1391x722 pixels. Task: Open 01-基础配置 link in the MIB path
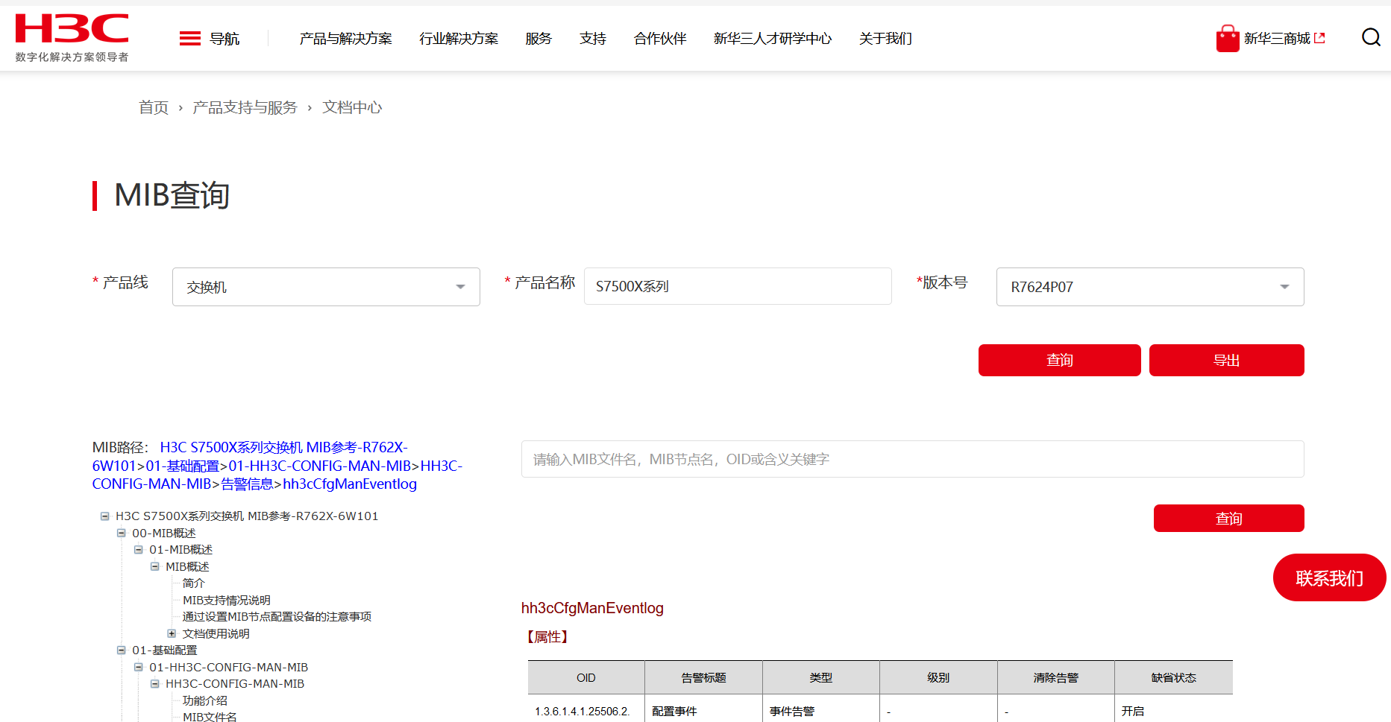click(x=183, y=466)
